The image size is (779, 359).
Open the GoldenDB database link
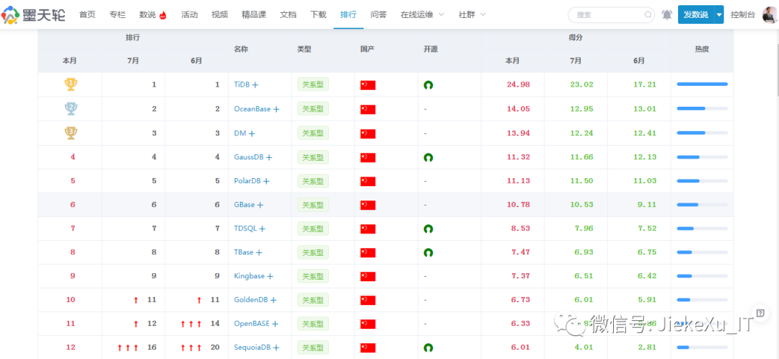pos(251,300)
